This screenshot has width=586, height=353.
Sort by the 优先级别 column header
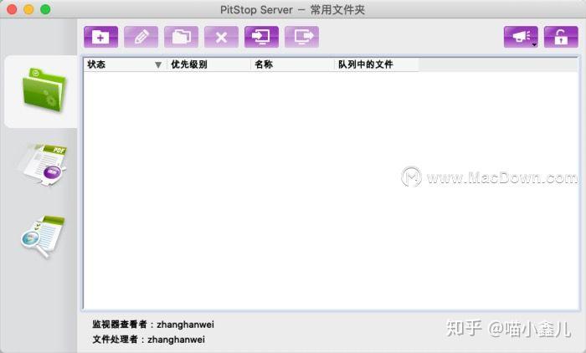tap(208, 64)
